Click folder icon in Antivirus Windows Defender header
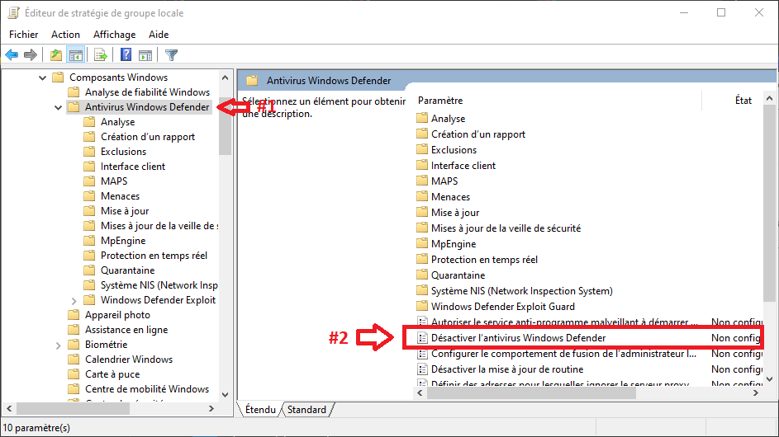The width and height of the screenshot is (779, 437). (x=252, y=80)
